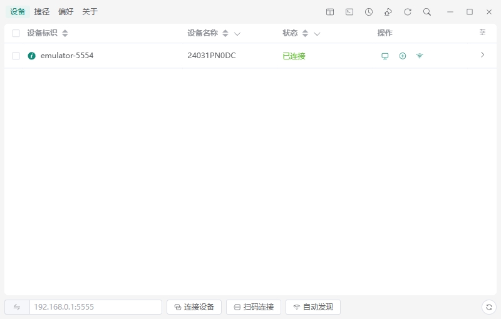Open the 设备 tab
Screen dimensions: 501x319
[x=18, y=12]
